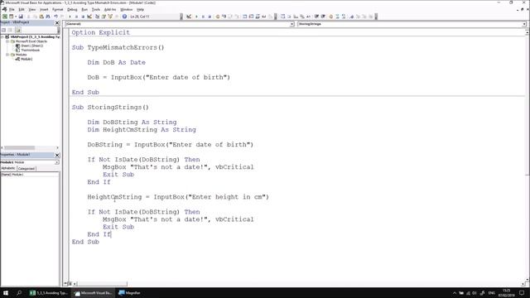Switch to the Alphabetic properties tab
Screen dimensions: 530x298
click(8, 168)
